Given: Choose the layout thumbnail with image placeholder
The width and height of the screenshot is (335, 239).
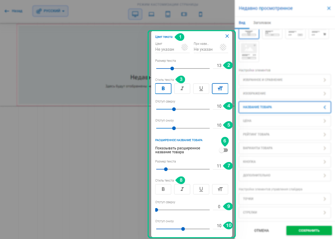Looking at the screenshot, I should [249, 51].
